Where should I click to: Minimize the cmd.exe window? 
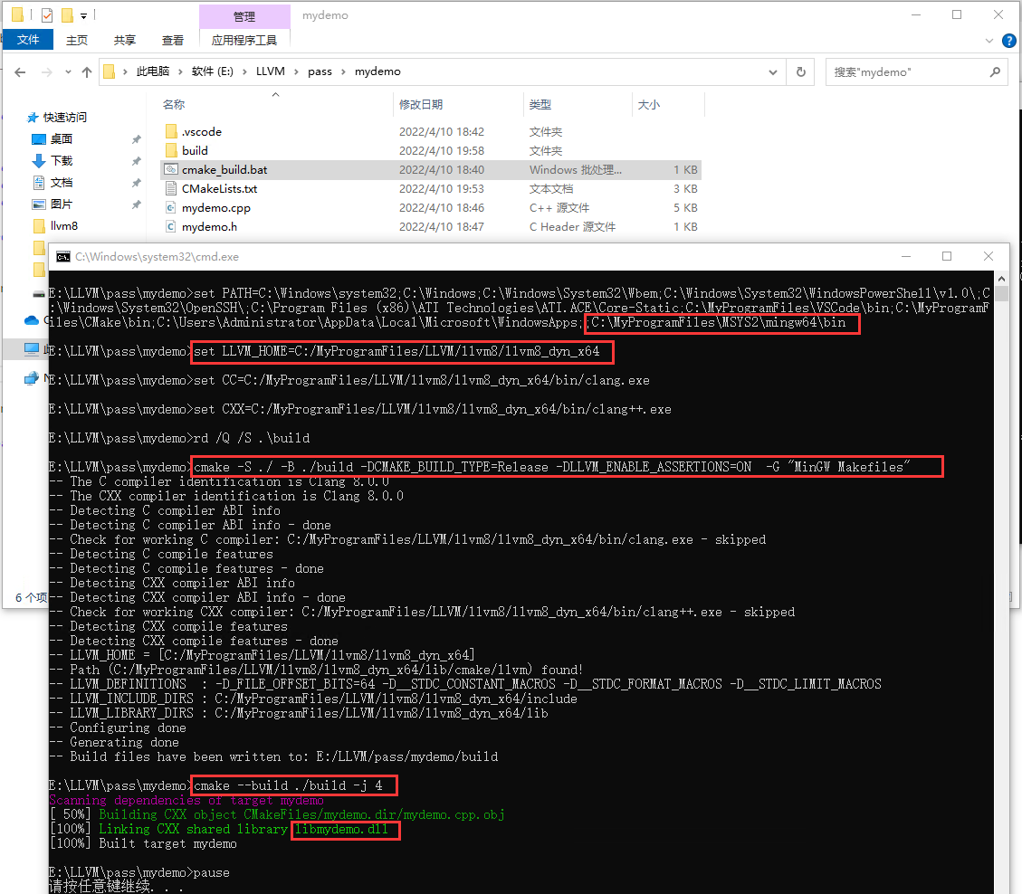click(x=905, y=257)
